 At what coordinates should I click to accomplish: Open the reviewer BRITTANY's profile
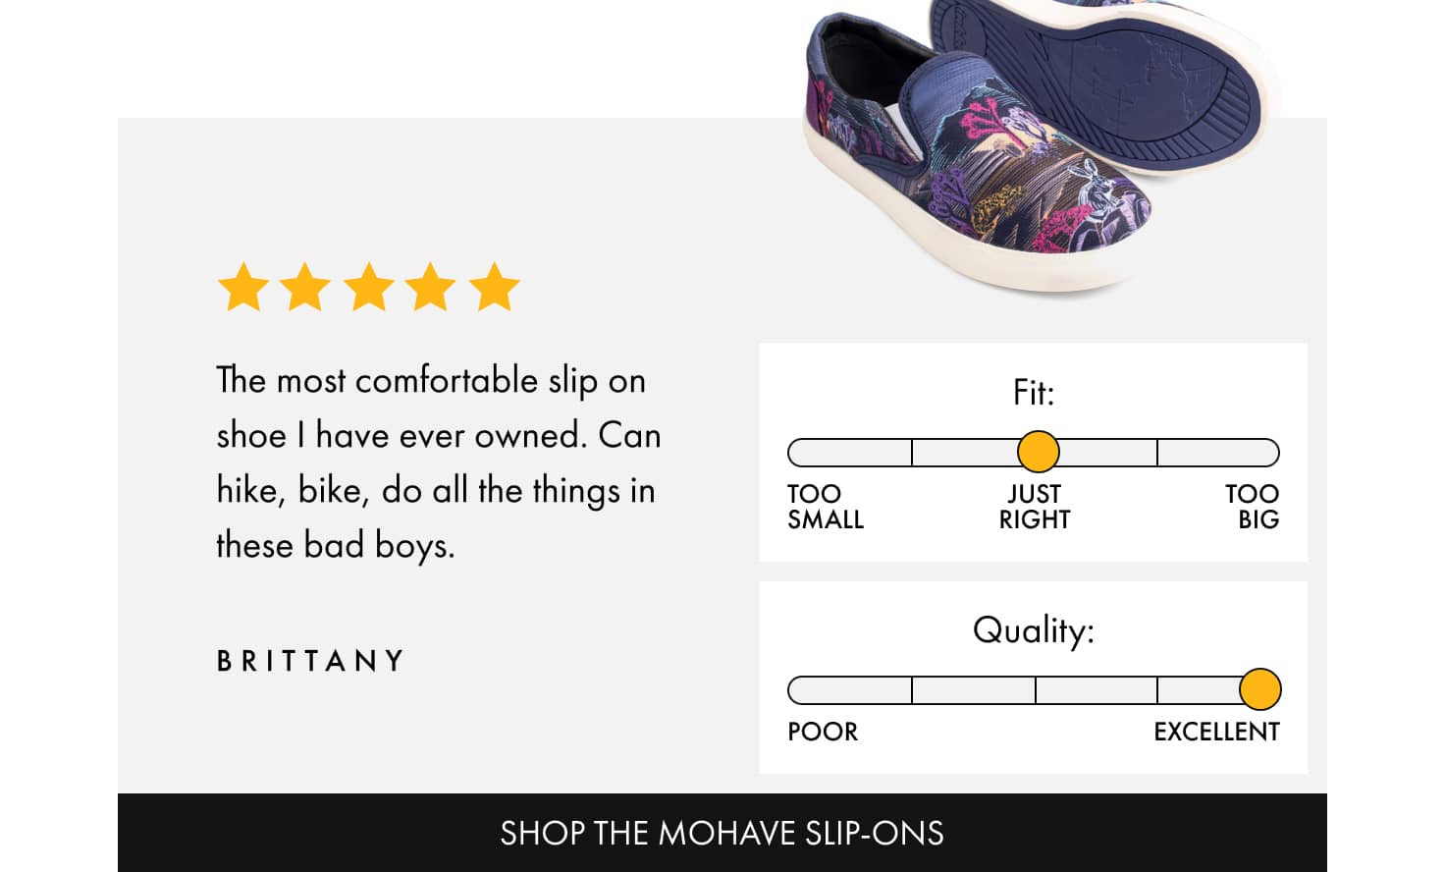311,661
